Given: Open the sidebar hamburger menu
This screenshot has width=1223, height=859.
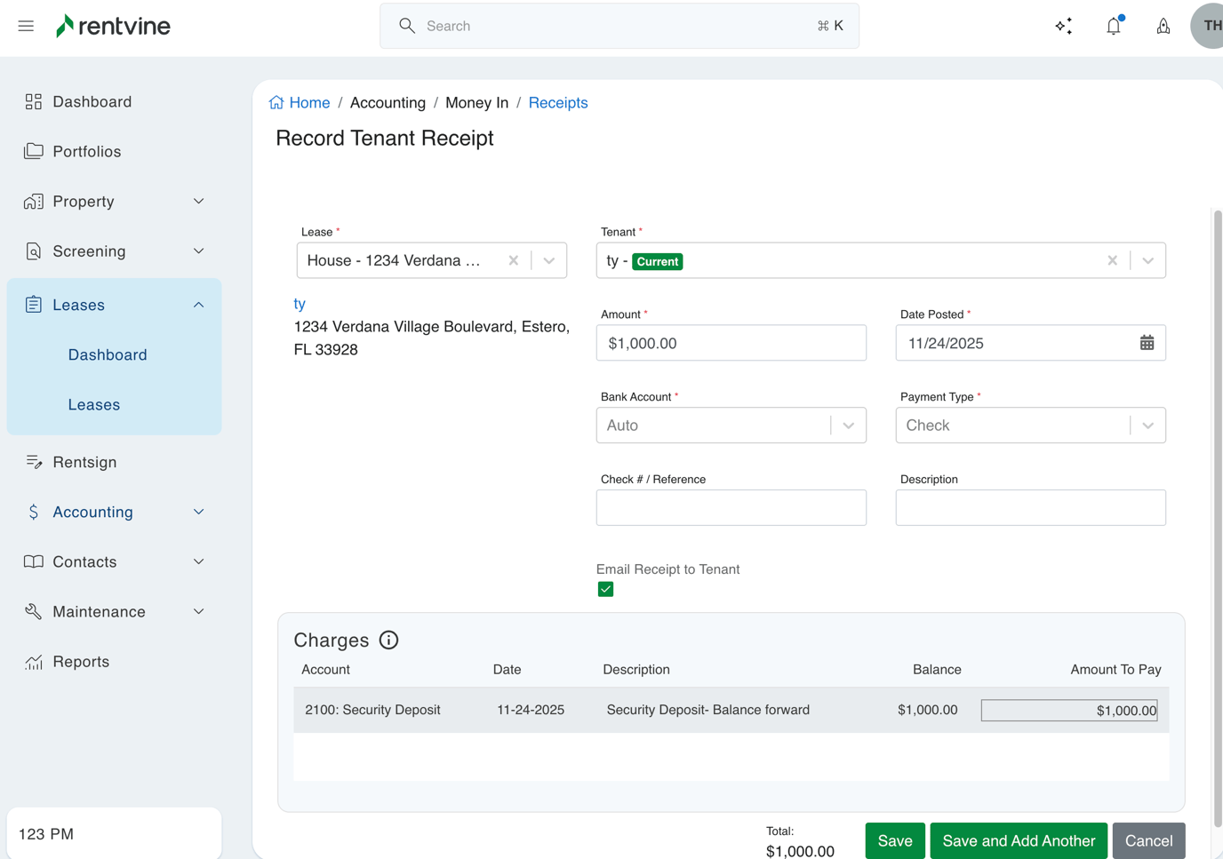Looking at the screenshot, I should click(x=26, y=26).
